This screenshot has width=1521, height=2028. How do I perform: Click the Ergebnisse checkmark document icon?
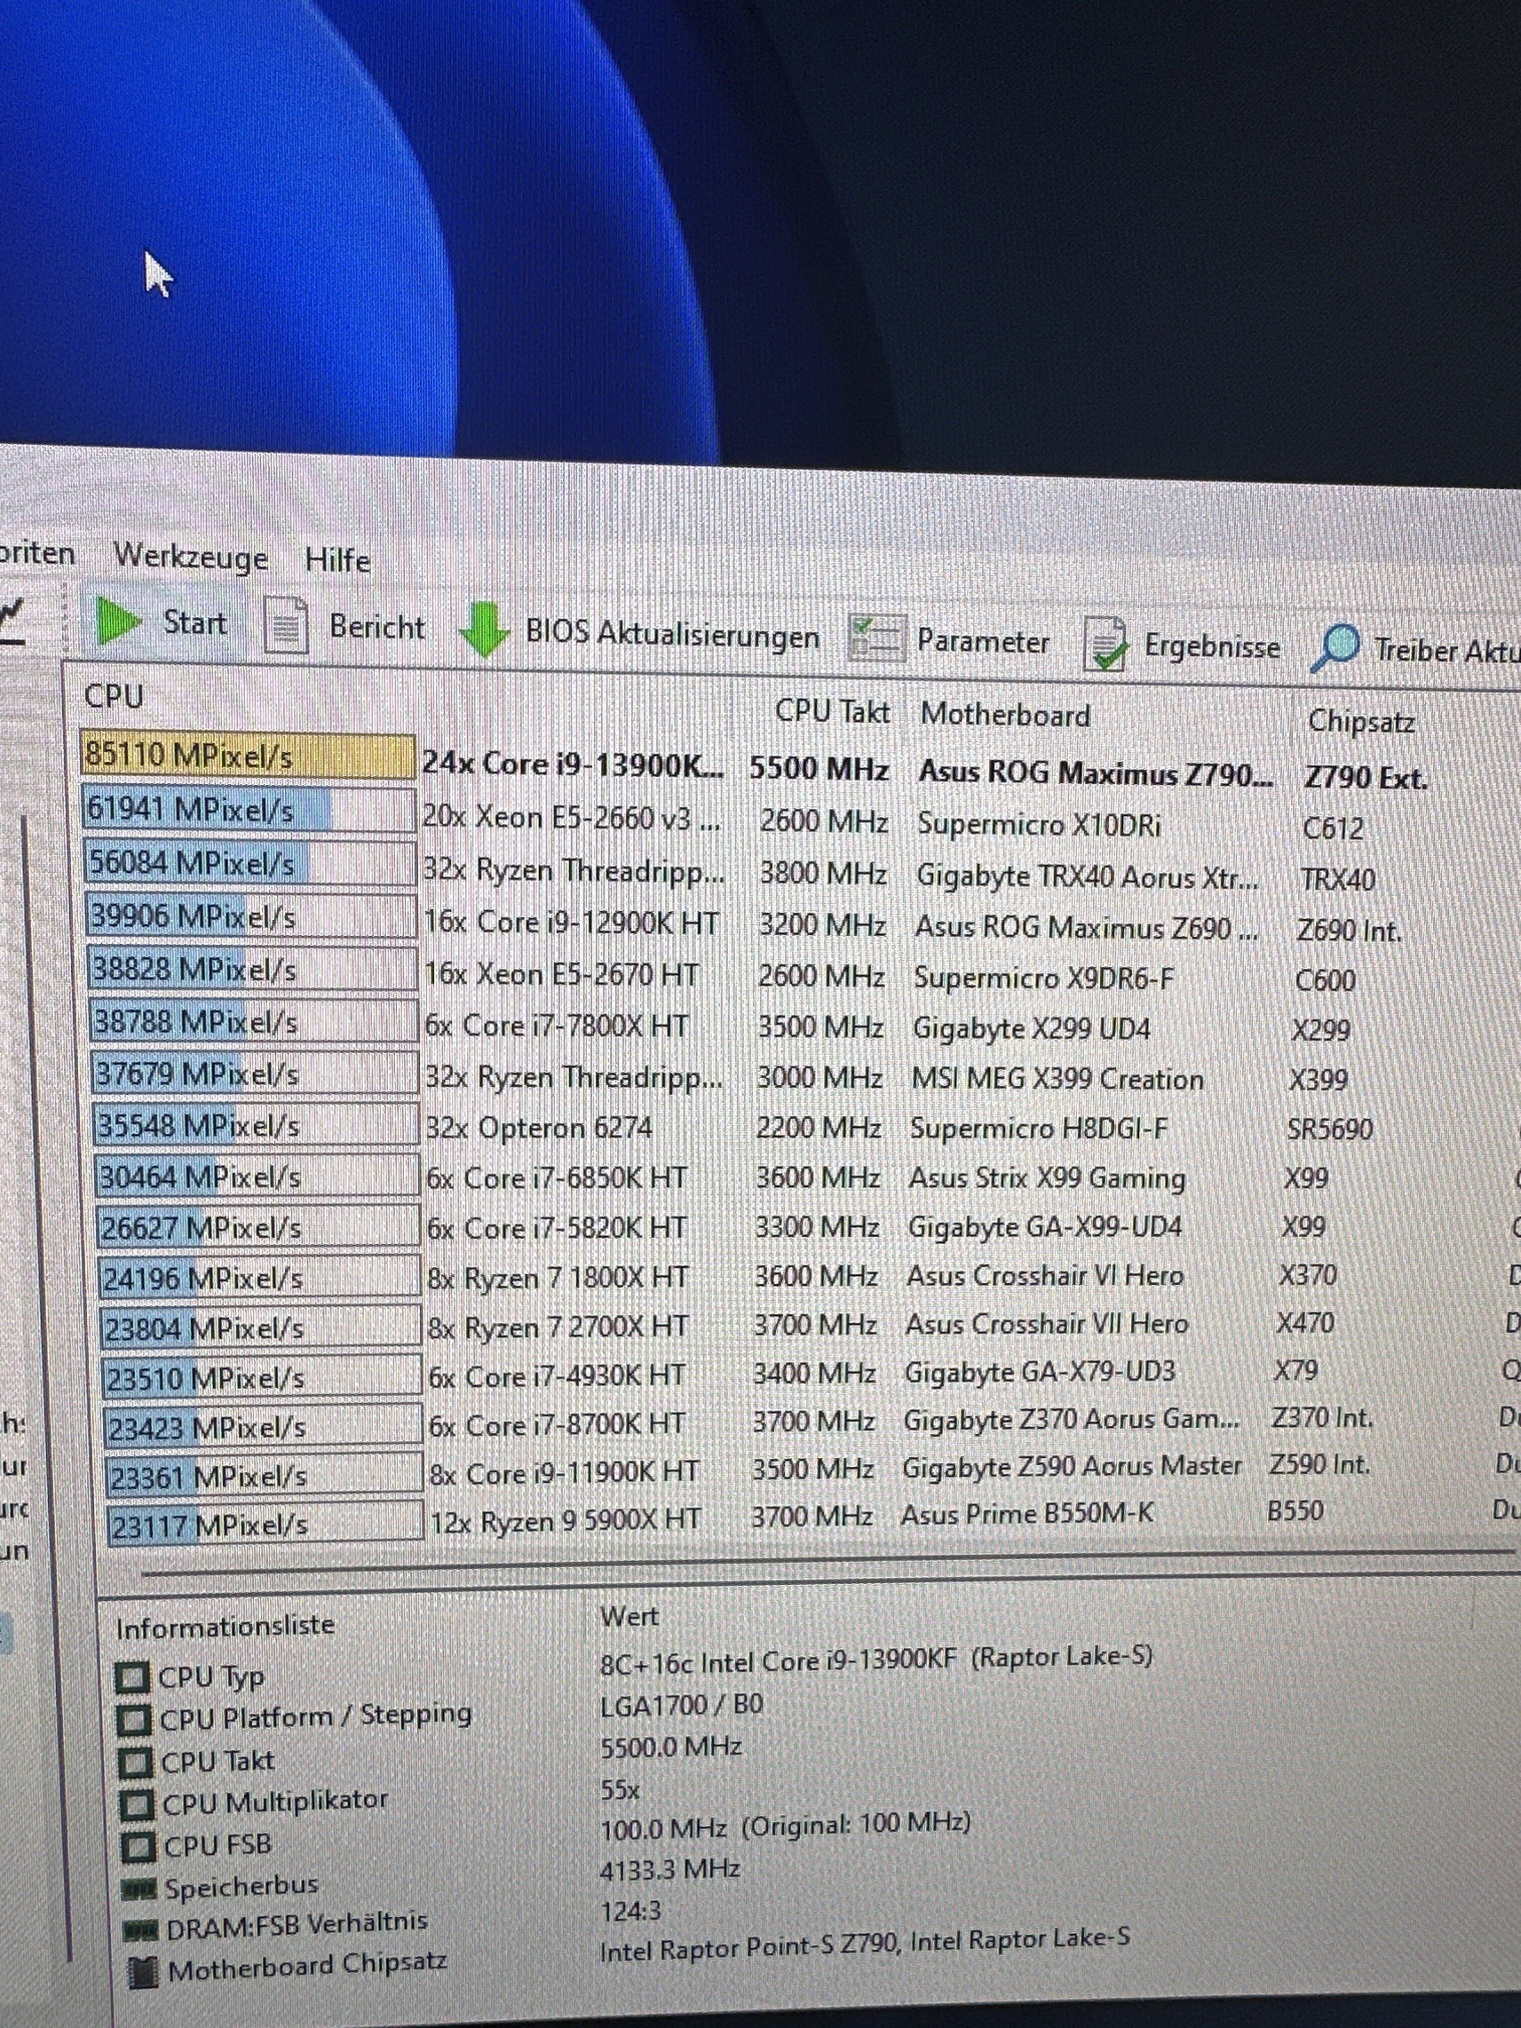point(1105,644)
